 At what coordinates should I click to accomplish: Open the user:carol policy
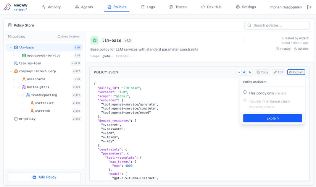point(36,79)
